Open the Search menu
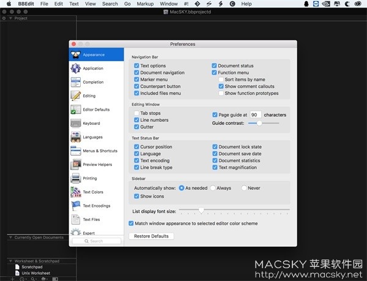The image size is (367, 281). 109,4
